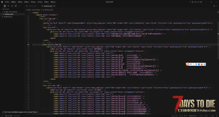Open the 终端 (Terminal) menu
The width and height of the screenshot is (219, 117).
pos(46,2)
